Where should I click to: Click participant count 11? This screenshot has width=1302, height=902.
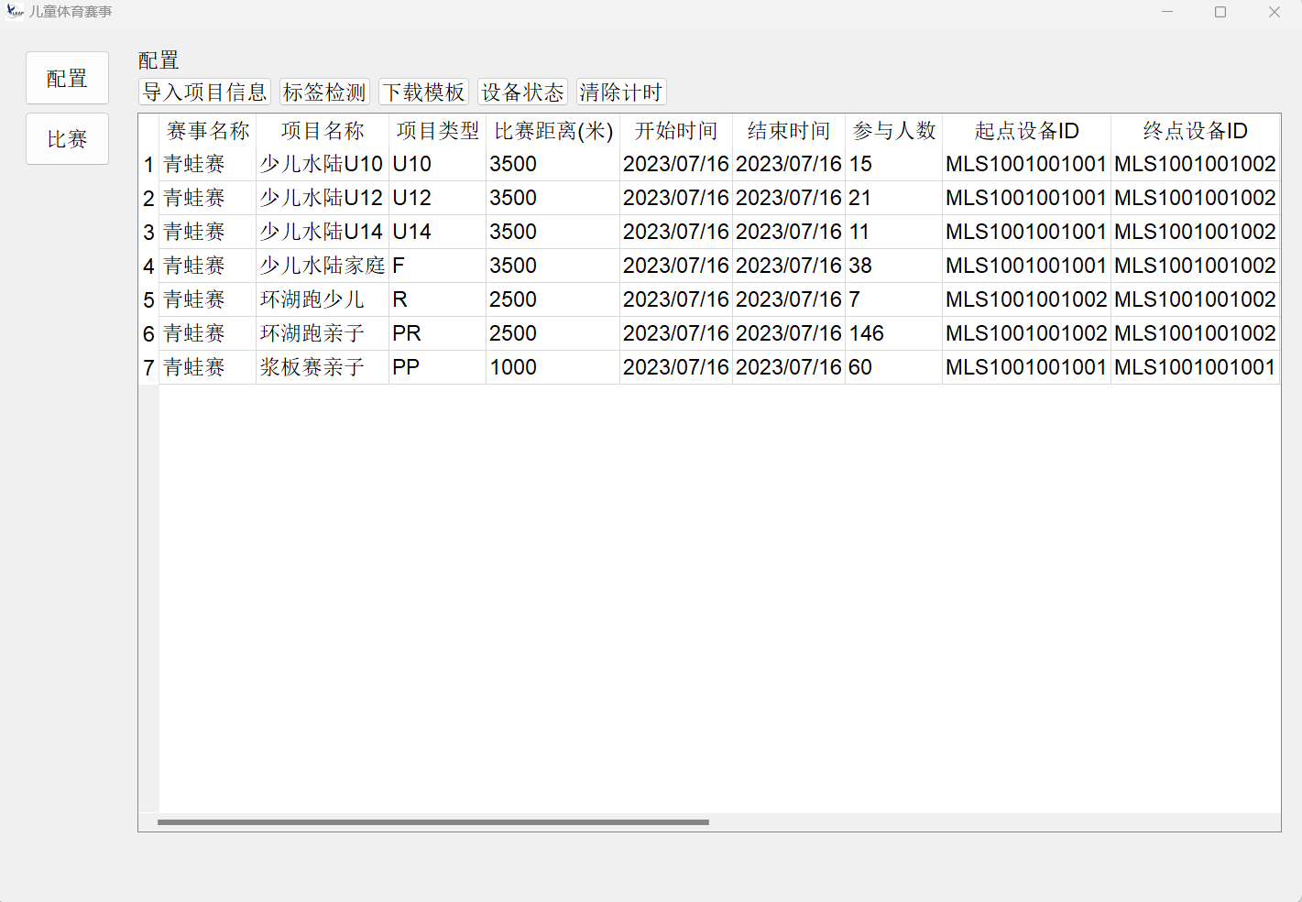pos(894,232)
